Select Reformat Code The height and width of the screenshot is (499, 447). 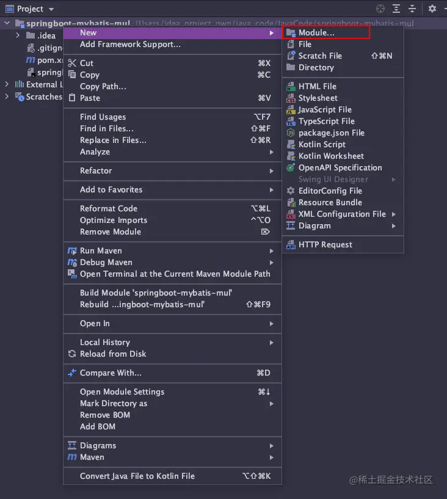tap(172, 208)
